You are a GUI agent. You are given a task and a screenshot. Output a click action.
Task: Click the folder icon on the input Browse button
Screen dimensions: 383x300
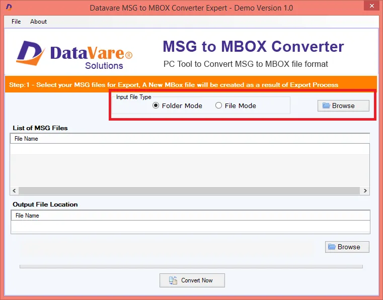pos(326,106)
